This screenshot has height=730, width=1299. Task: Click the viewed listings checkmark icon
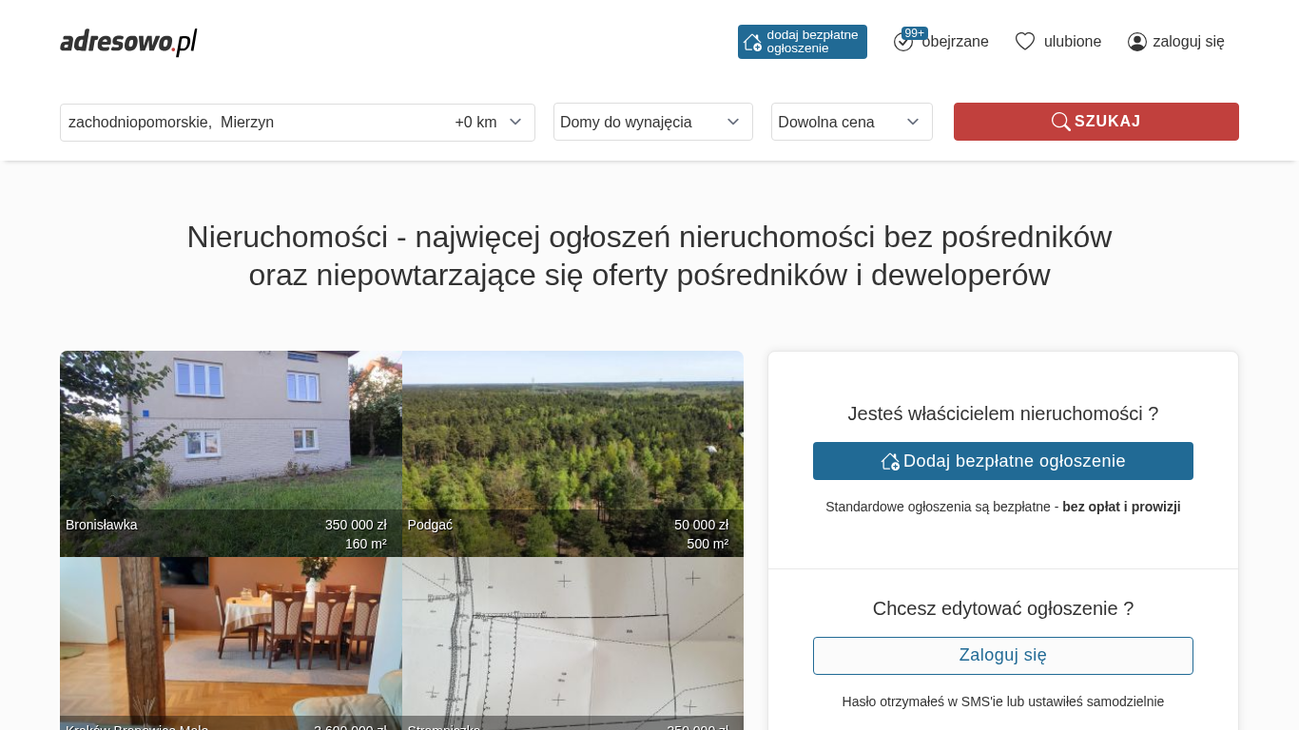(x=902, y=43)
